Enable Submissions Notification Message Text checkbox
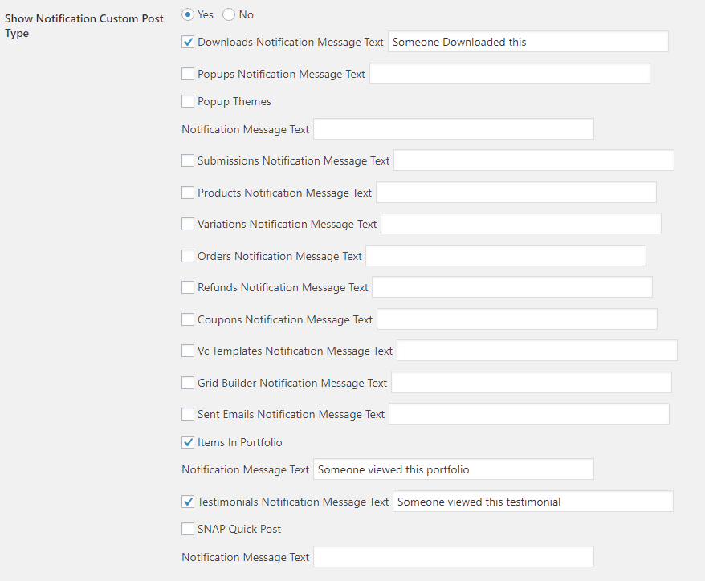Viewport: 705px width, 581px height. [188, 160]
